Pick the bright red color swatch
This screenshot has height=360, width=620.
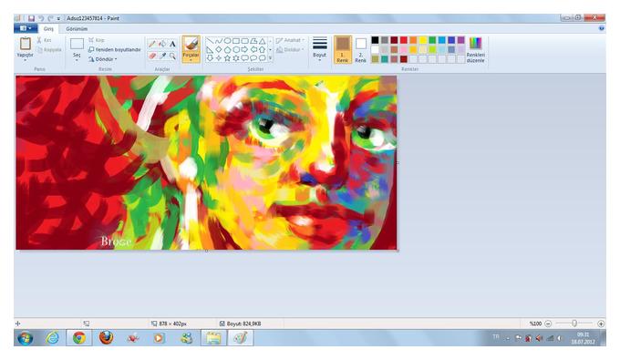[404, 40]
